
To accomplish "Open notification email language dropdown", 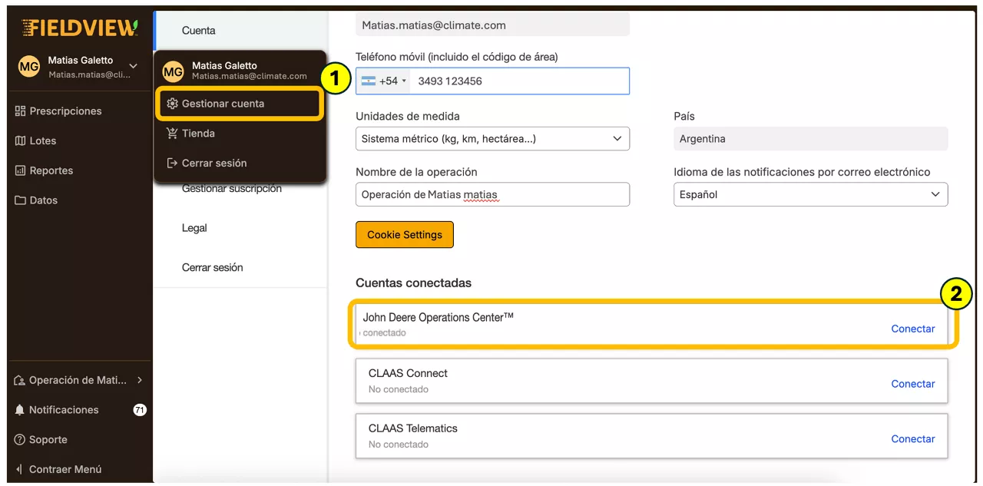I will 810,195.
